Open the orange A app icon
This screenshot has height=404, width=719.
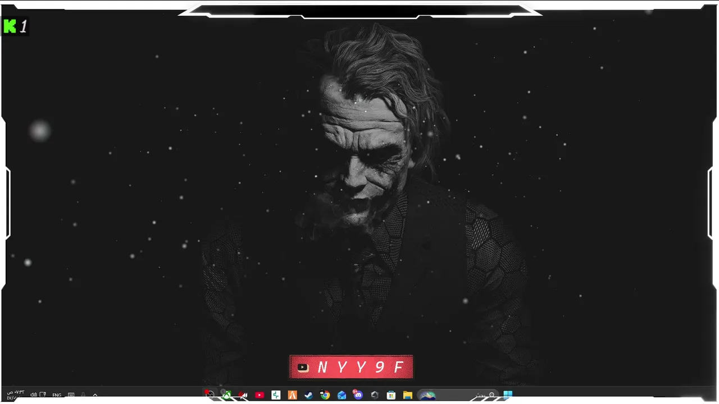pos(292,395)
